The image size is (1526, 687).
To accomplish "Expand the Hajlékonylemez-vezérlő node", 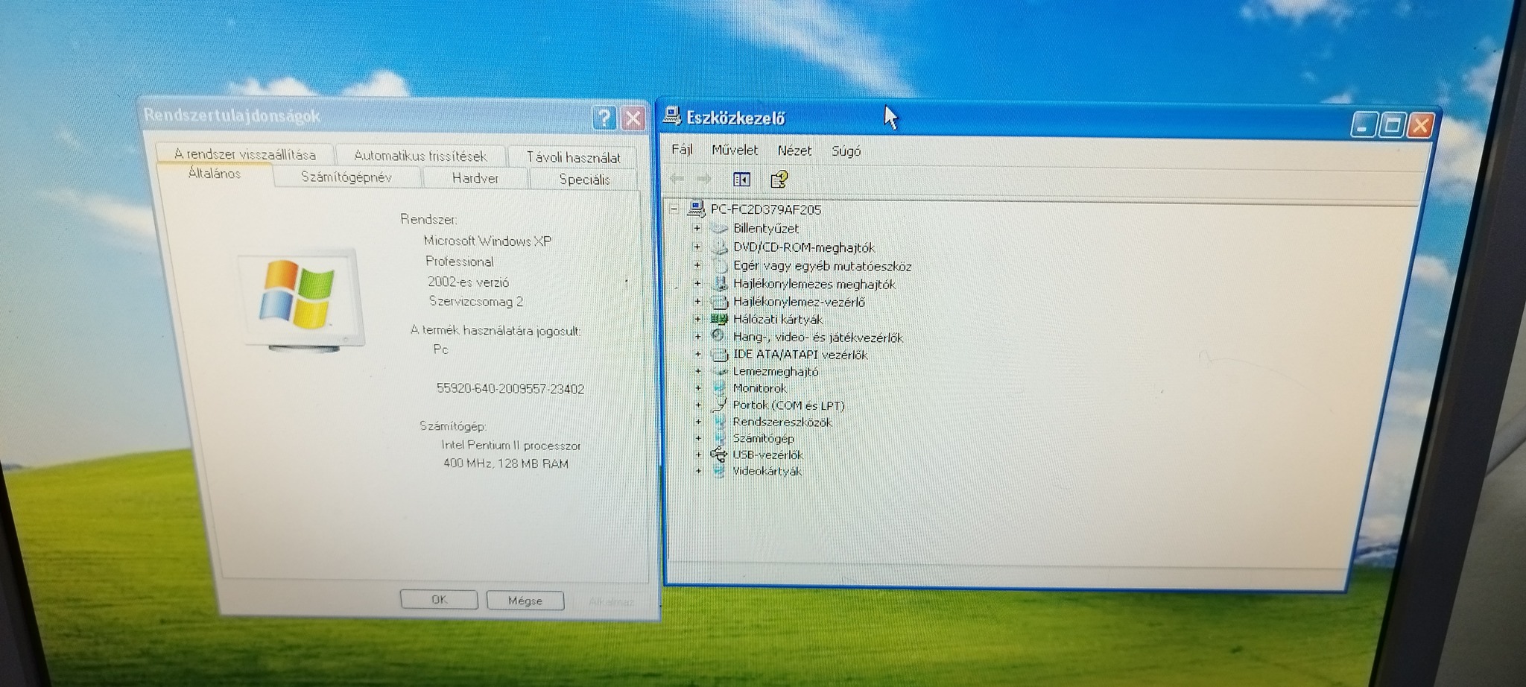I will coord(698,302).
